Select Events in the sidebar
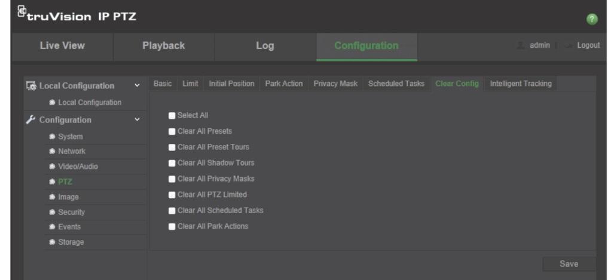Viewport: 611px width, 280px height. [69, 227]
